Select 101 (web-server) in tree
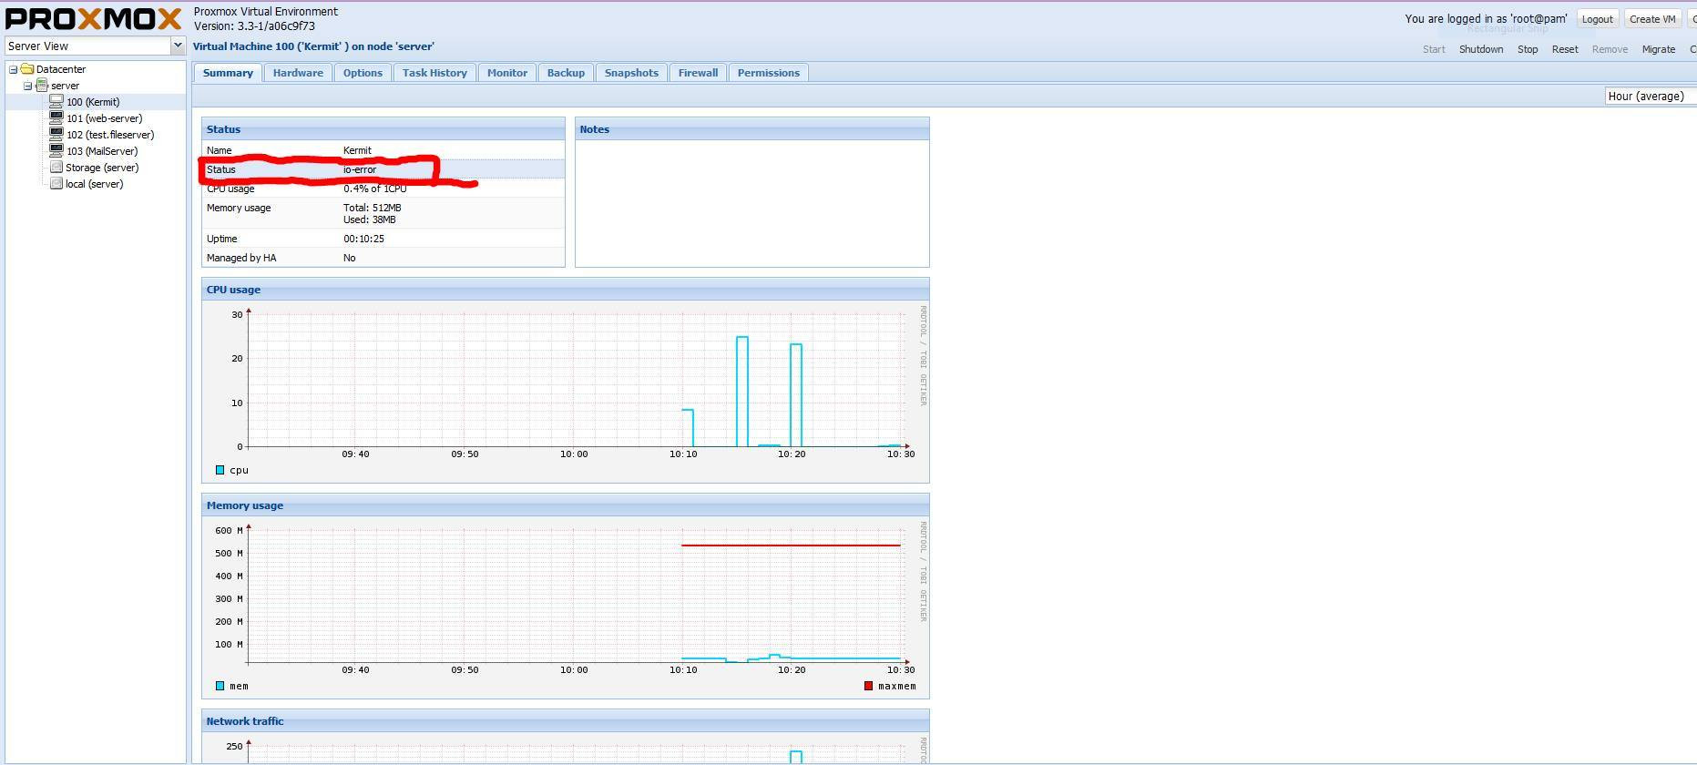The height and width of the screenshot is (765, 1697). point(104,118)
